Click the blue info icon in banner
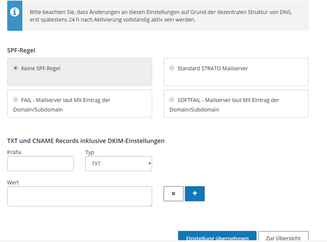Viewport: 327px width, 242px height. (x=14, y=12)
